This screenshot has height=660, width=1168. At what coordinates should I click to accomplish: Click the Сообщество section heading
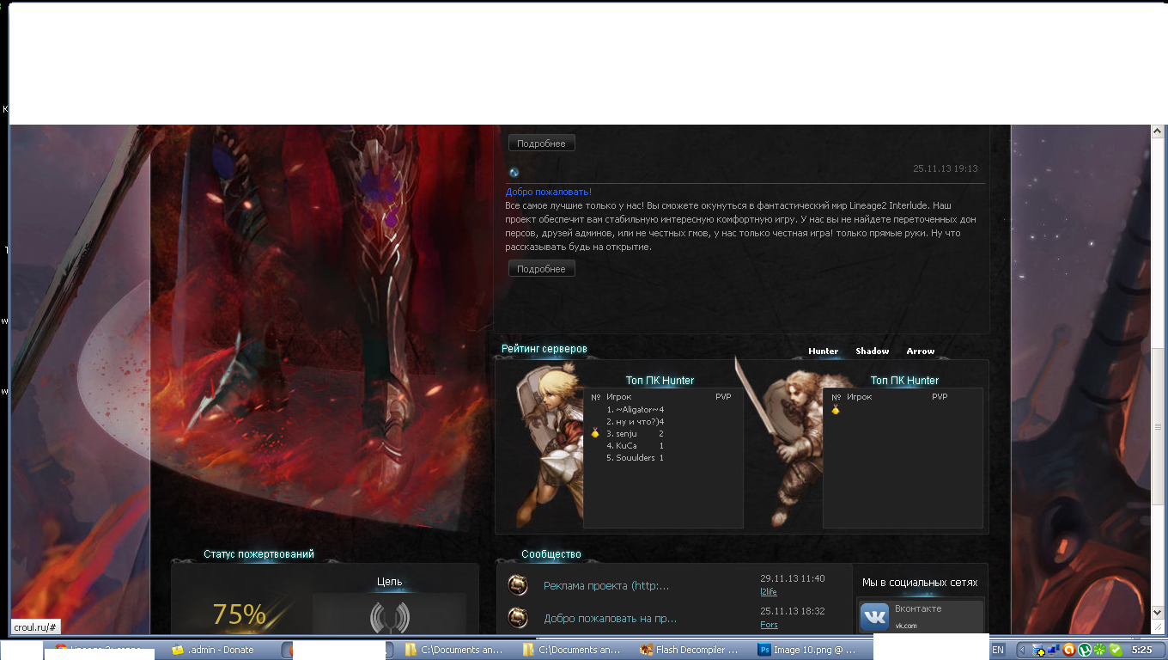551,554
